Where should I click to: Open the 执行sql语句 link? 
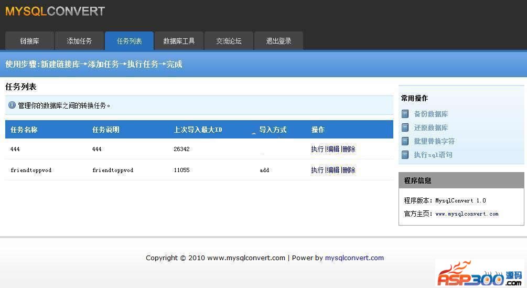pyautogui.click(x=433, y=155)
